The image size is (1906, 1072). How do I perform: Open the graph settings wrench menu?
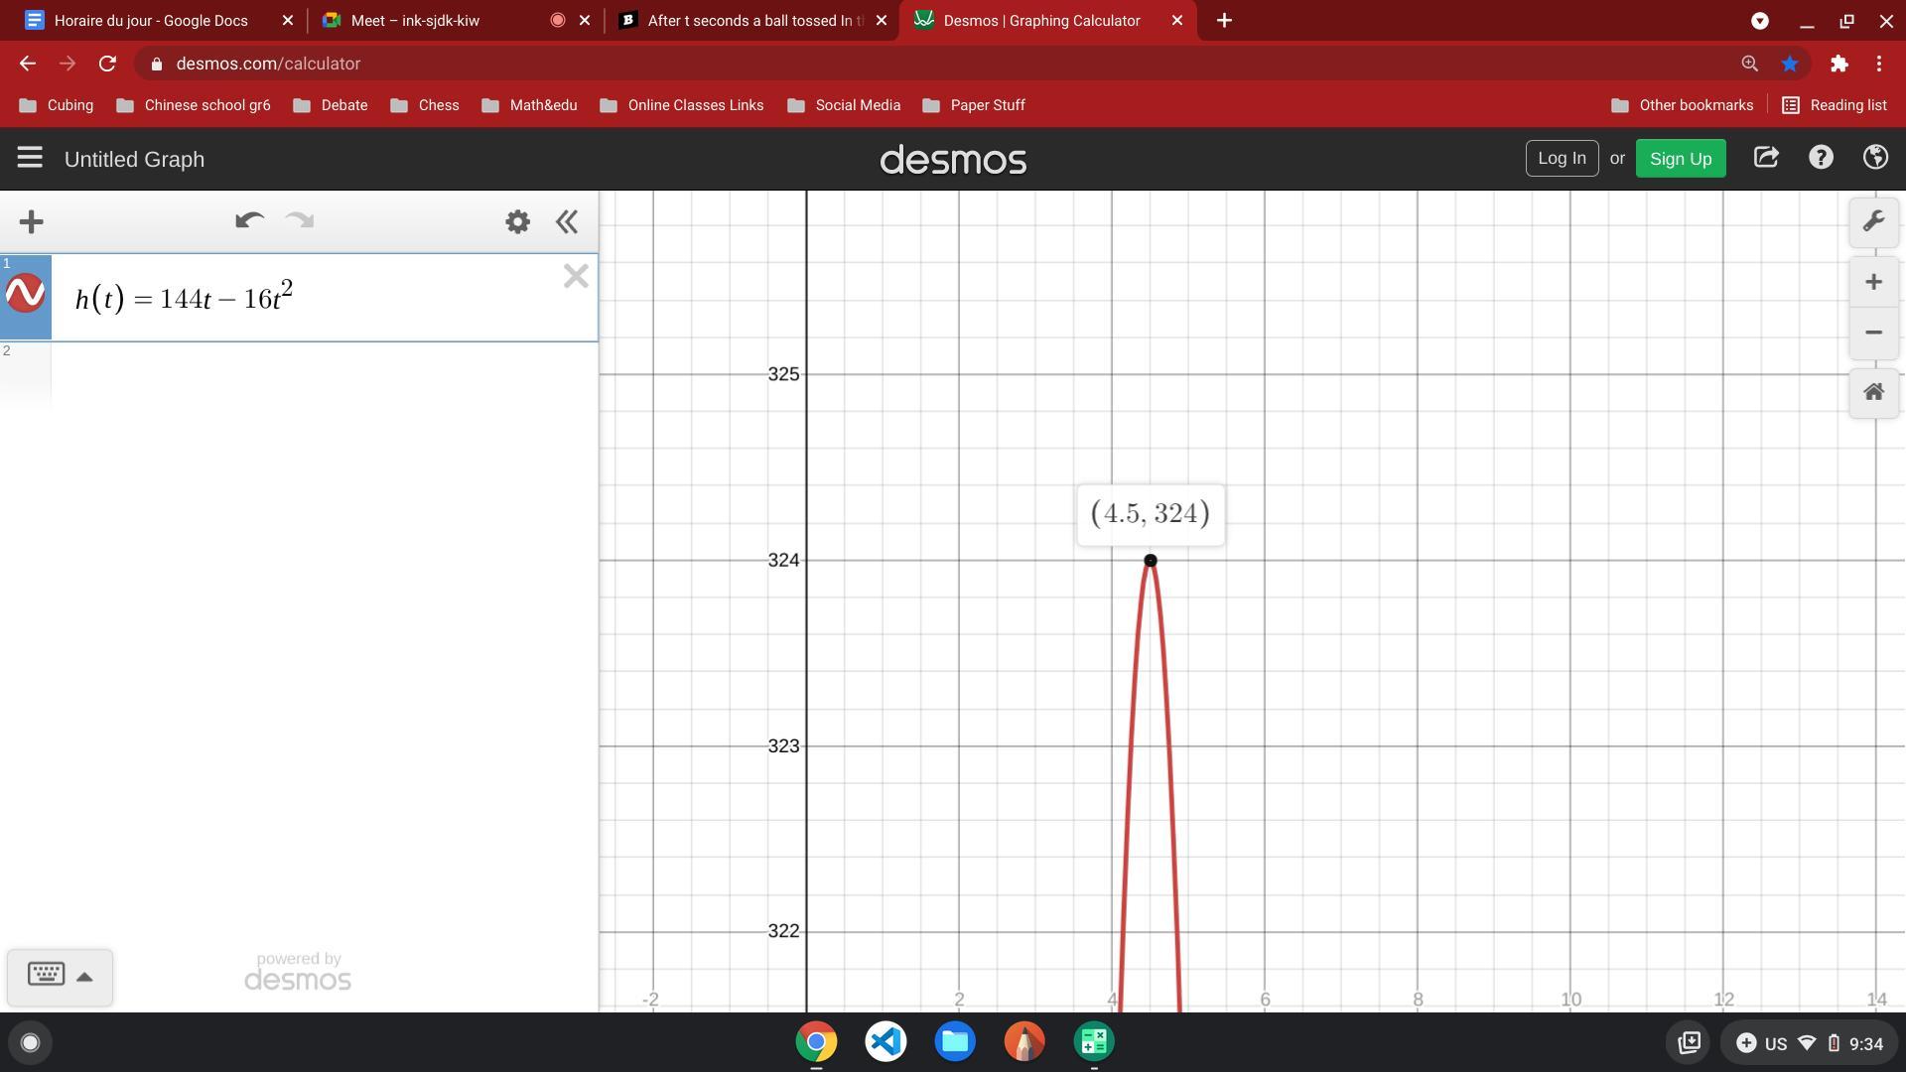pos(1873,221)
